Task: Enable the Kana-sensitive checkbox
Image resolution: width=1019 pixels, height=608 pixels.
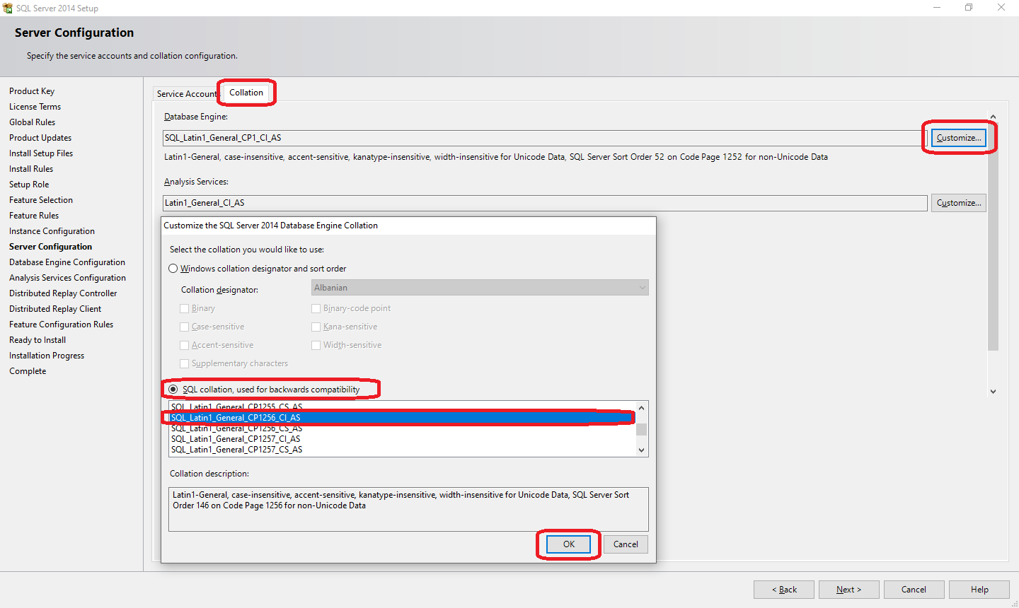Action: pos(316,327)
